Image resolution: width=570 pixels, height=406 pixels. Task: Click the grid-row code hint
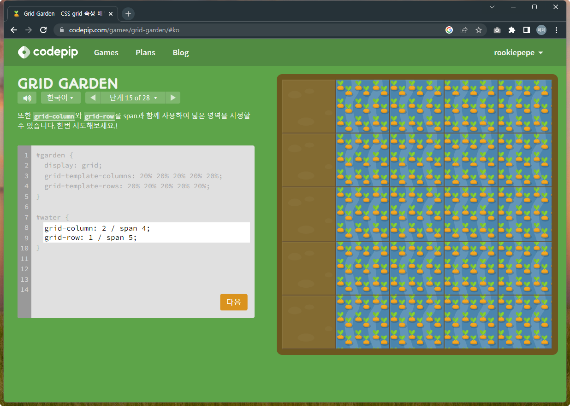99,116
